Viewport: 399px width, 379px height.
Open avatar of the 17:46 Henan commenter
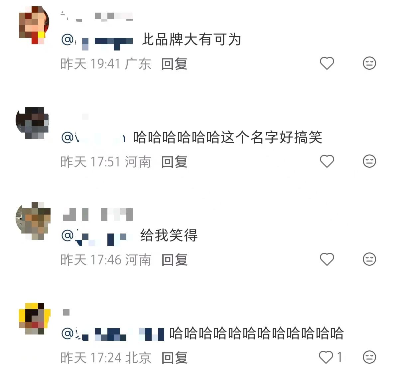pyautogui.click(x=33, y=221)
